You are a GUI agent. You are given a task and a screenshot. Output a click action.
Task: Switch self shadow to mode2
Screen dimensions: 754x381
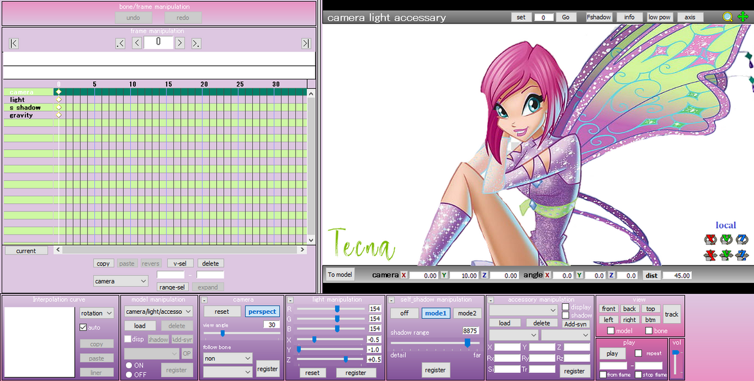tap(467, 313)
